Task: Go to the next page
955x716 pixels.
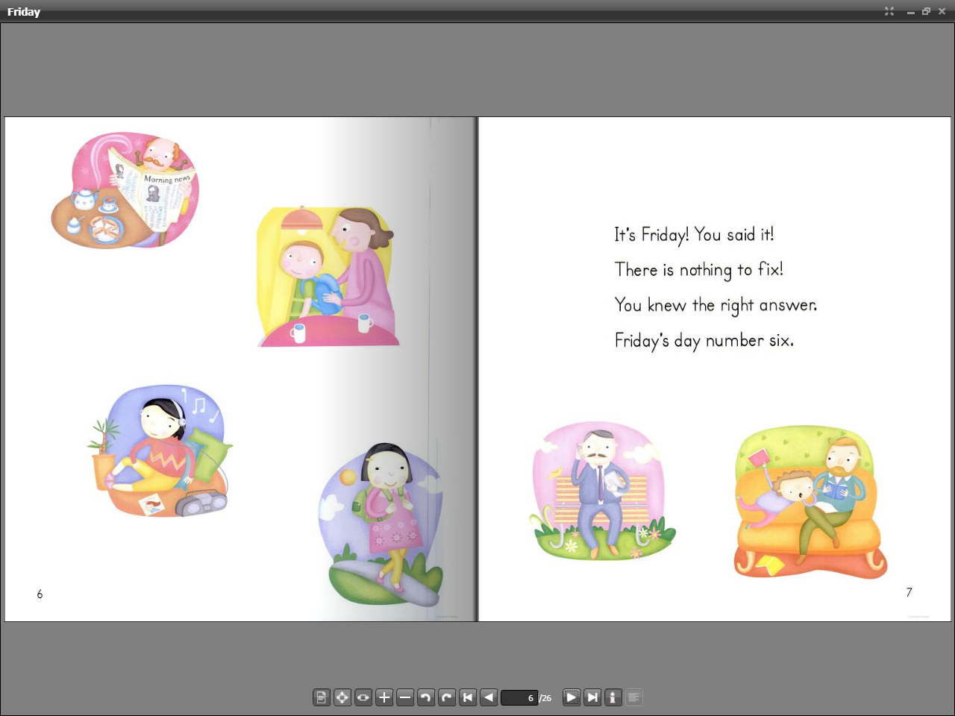Action: (571, 697)
